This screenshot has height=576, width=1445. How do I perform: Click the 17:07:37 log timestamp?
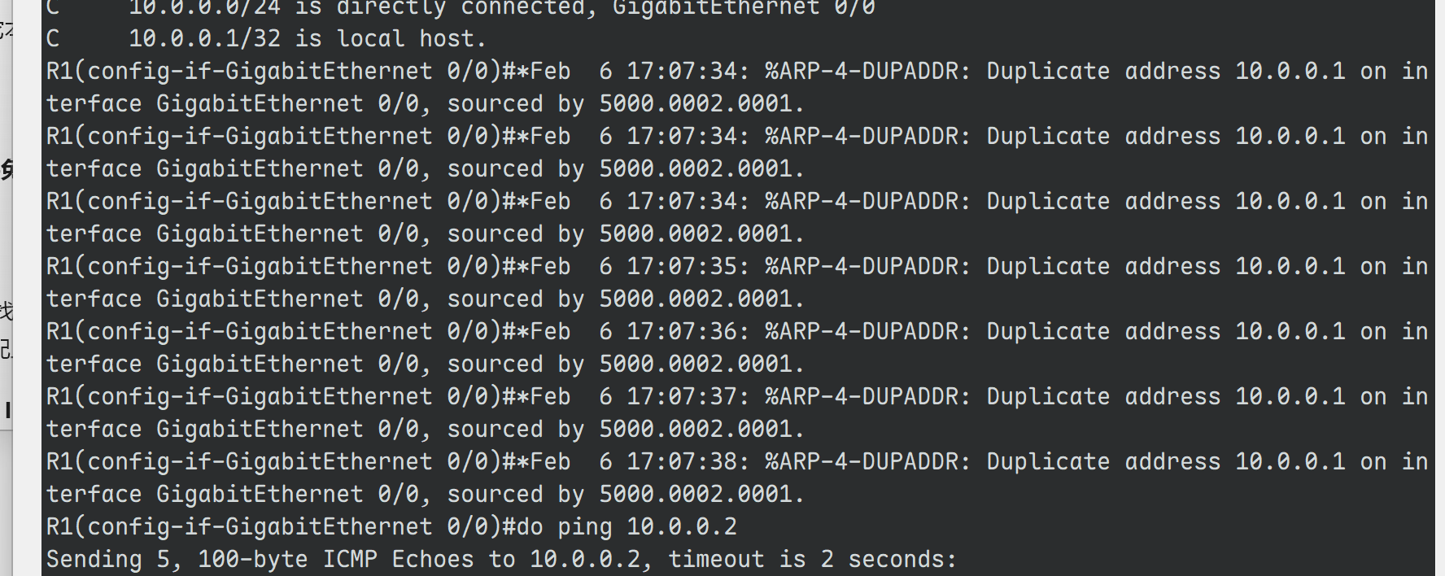tap(687, 397)
